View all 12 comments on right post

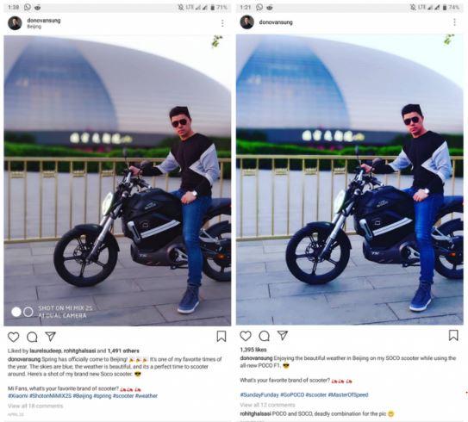(x=267, y=405)
